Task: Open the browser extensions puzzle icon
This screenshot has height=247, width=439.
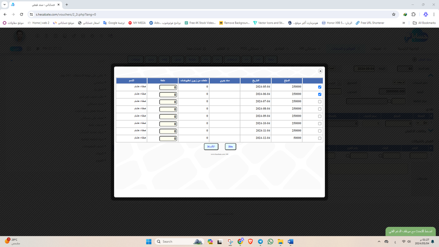Action: tap(414, 14)
